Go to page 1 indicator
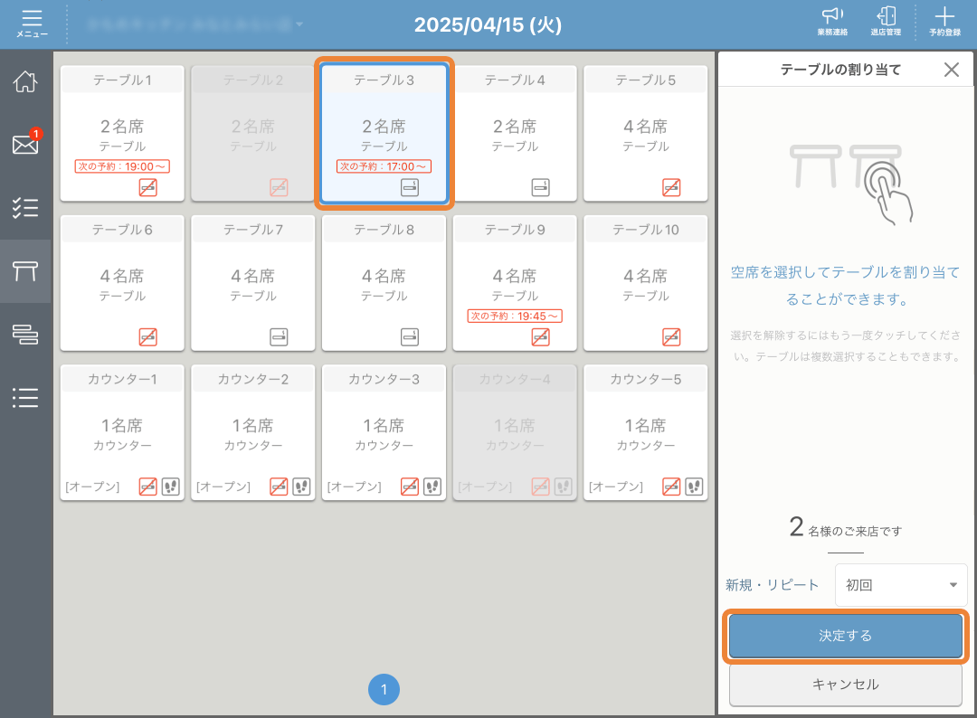 pyautogui.click(x=384, y=689)
